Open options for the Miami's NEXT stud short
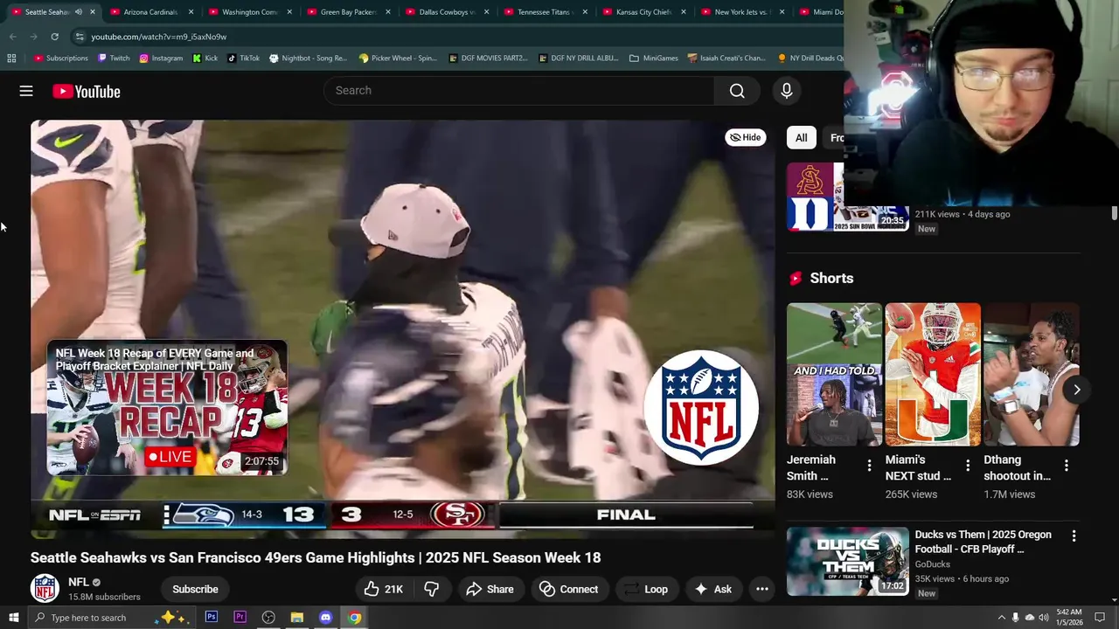Image resolution: width=1119 pixels, height=629 pixels. coord(968,466)
